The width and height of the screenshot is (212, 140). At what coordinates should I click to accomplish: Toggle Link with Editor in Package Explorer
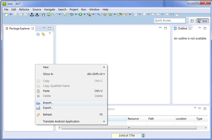[x=43, y=34]
